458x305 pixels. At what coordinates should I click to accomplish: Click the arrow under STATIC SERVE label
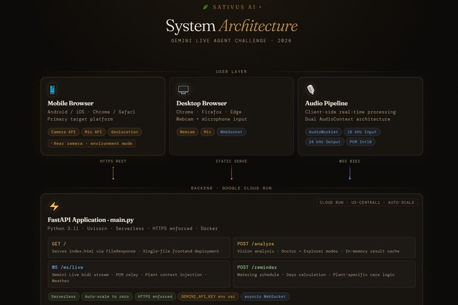point(231,173)
